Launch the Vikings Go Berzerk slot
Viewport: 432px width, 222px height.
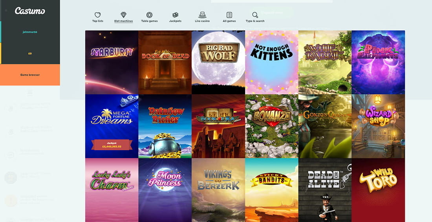pos(218,190)
